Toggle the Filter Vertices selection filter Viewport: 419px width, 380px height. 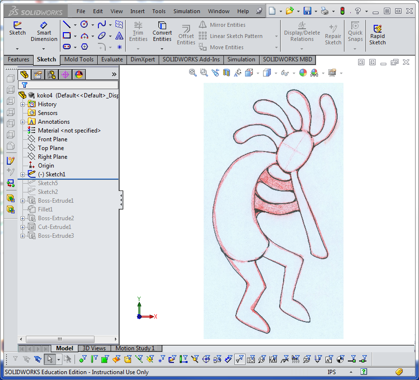click(83, 359)
